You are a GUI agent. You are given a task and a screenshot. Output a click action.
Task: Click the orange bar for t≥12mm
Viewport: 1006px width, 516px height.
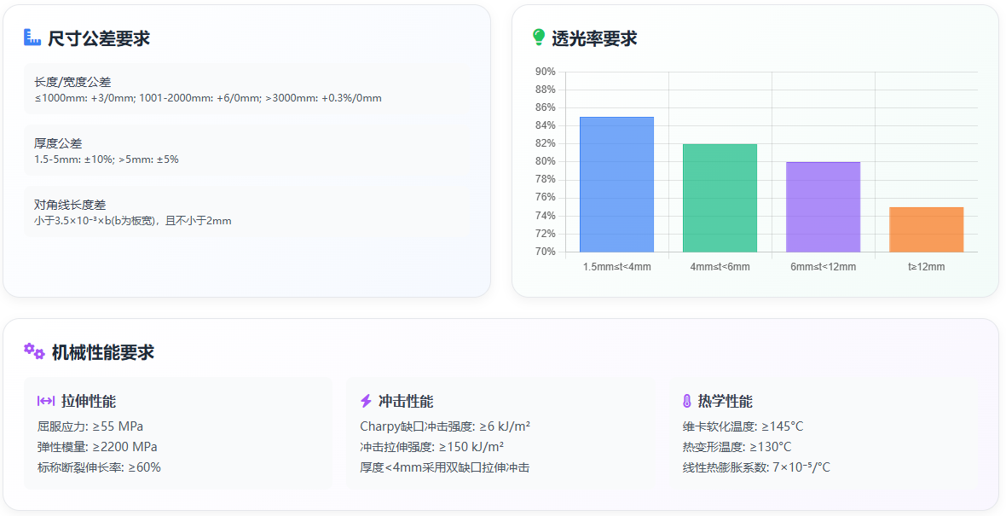(926, 229)
